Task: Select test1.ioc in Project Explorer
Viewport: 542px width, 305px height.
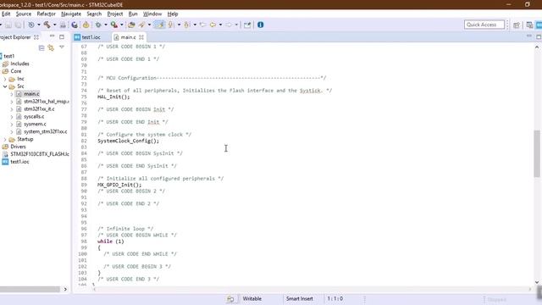Action: 19,162
